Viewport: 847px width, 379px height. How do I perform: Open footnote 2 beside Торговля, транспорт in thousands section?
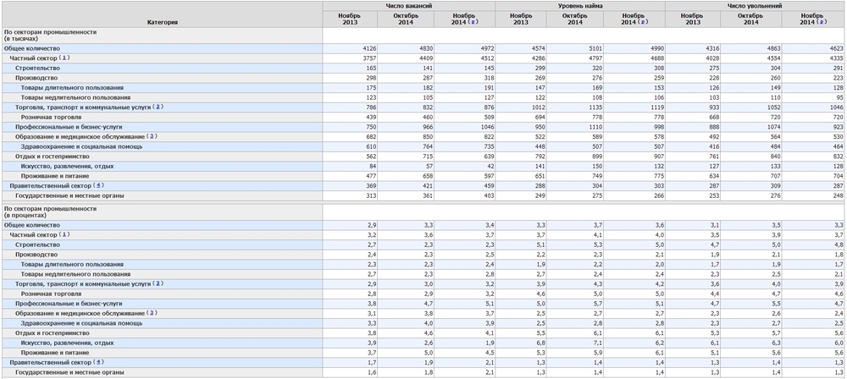tap(158, 107)
